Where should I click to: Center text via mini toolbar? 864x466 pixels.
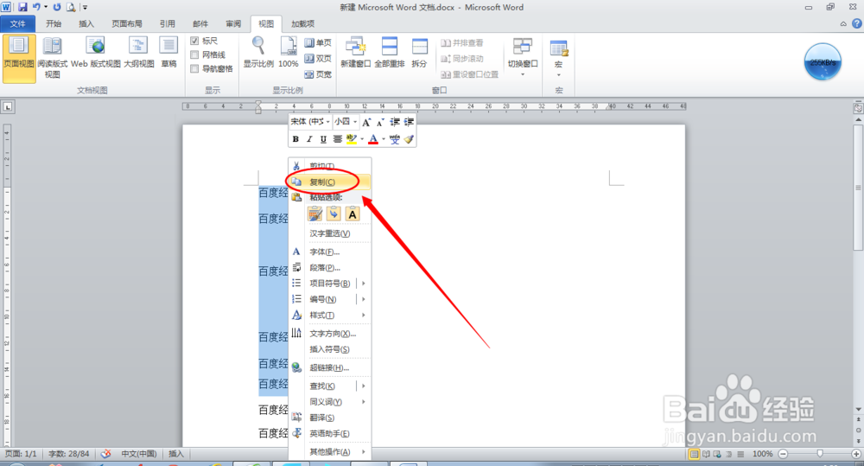coord(337,139)
